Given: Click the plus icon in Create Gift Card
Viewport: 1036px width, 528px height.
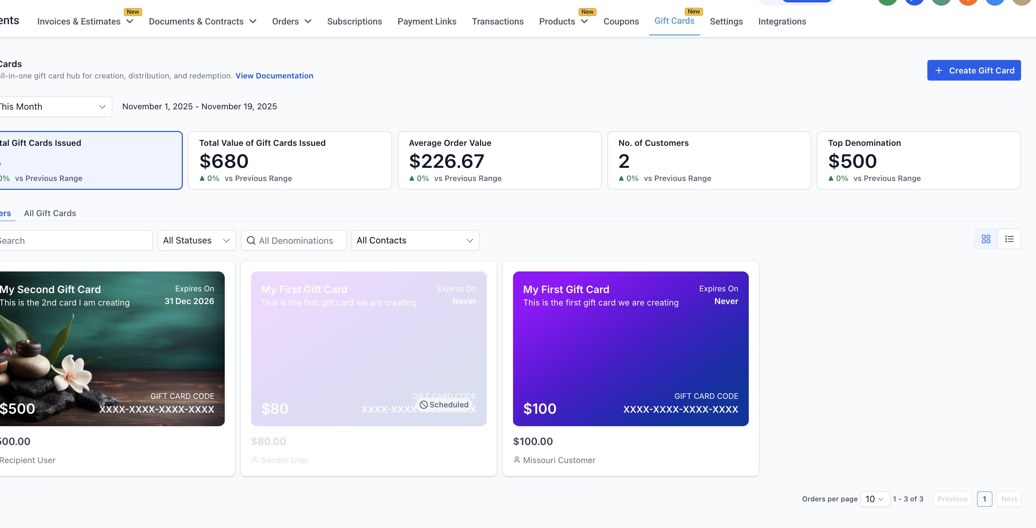Looking at the screenshot, I should click(939, 70).
